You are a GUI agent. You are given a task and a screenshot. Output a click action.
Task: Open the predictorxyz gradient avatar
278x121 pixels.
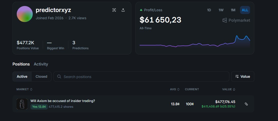point(25,14)
